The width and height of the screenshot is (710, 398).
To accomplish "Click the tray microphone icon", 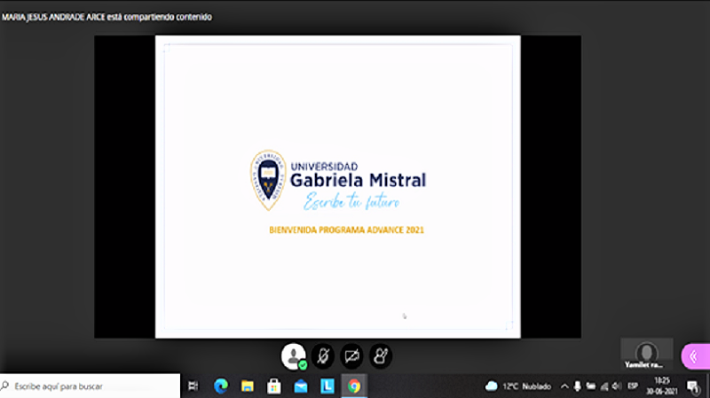I will (578, 386).
